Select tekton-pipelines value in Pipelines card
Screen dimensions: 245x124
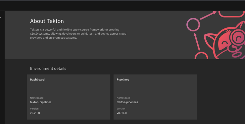click(x=127, y=102)
